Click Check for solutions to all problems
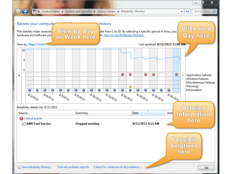Image resolution: width=232 pixels, height=174 pixels. [x=118, y=167]
